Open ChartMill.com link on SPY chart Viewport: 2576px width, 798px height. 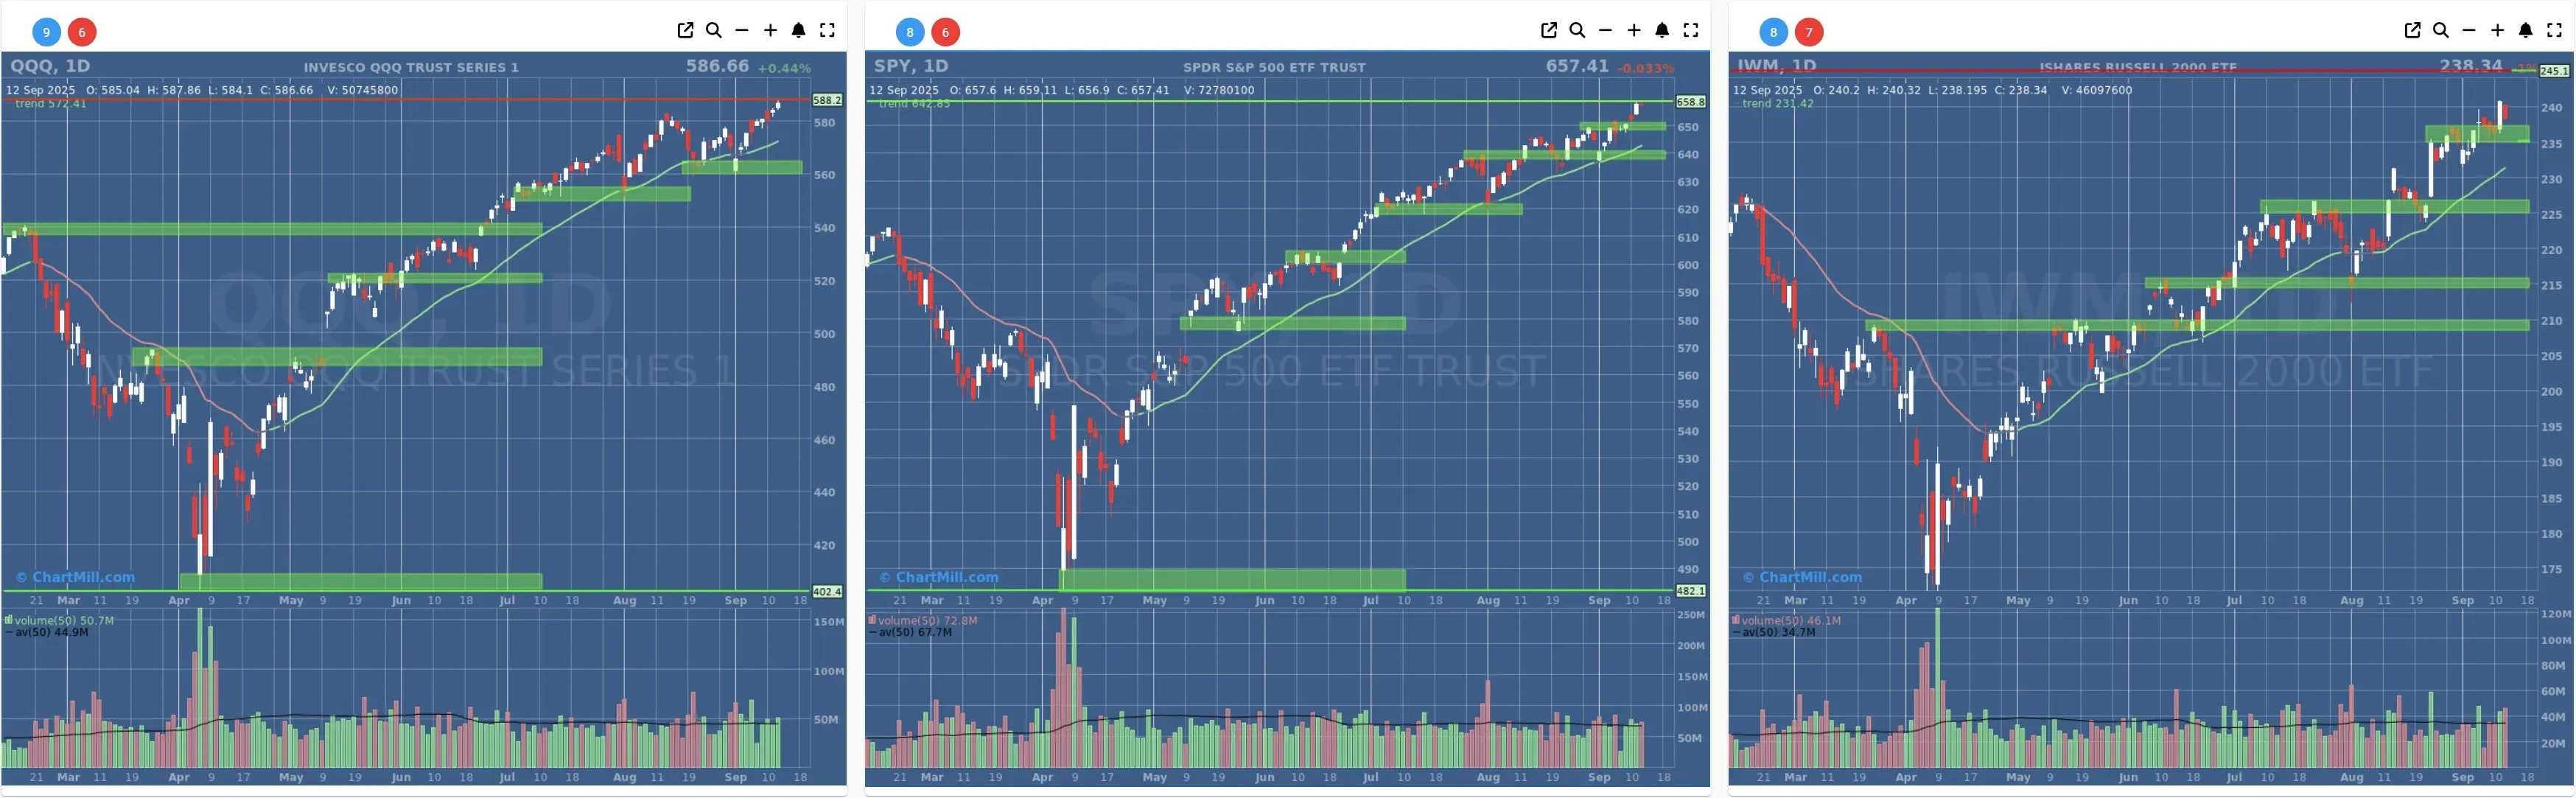click(x=945, y=577)
